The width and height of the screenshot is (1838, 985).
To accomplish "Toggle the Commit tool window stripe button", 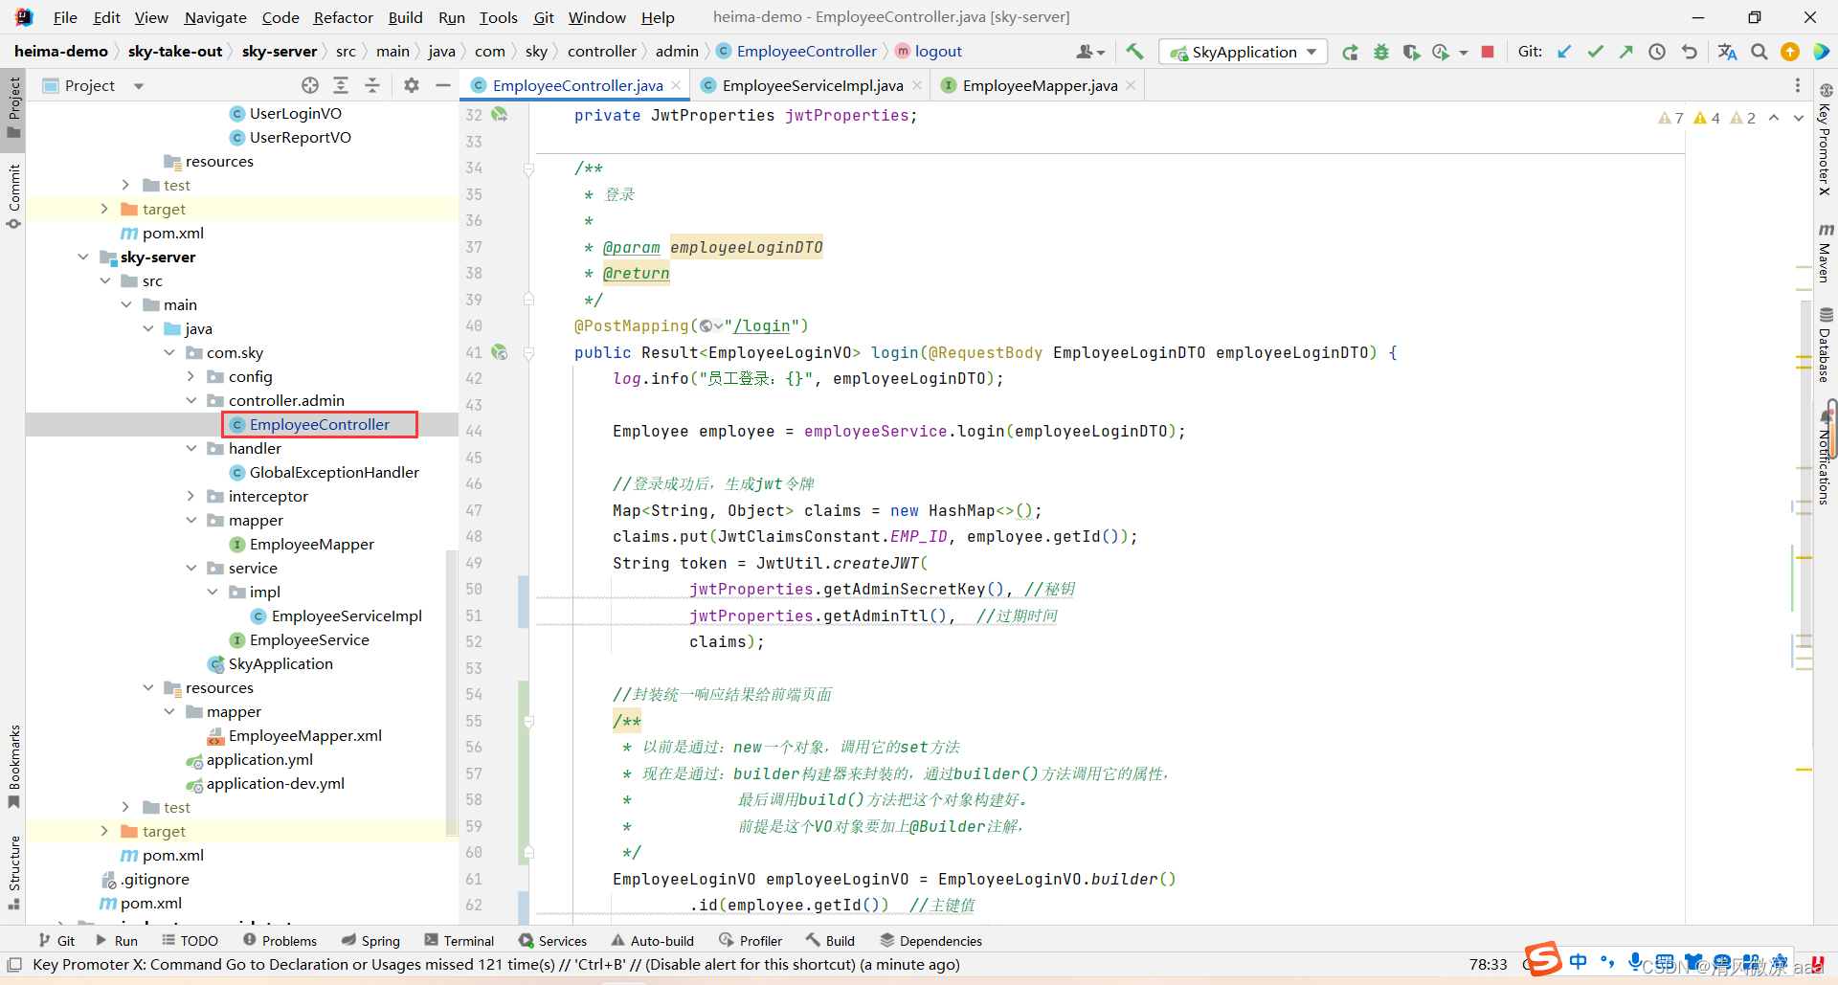I will coord(13,196).
